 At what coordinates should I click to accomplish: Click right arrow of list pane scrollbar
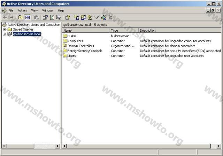point(219,146)
